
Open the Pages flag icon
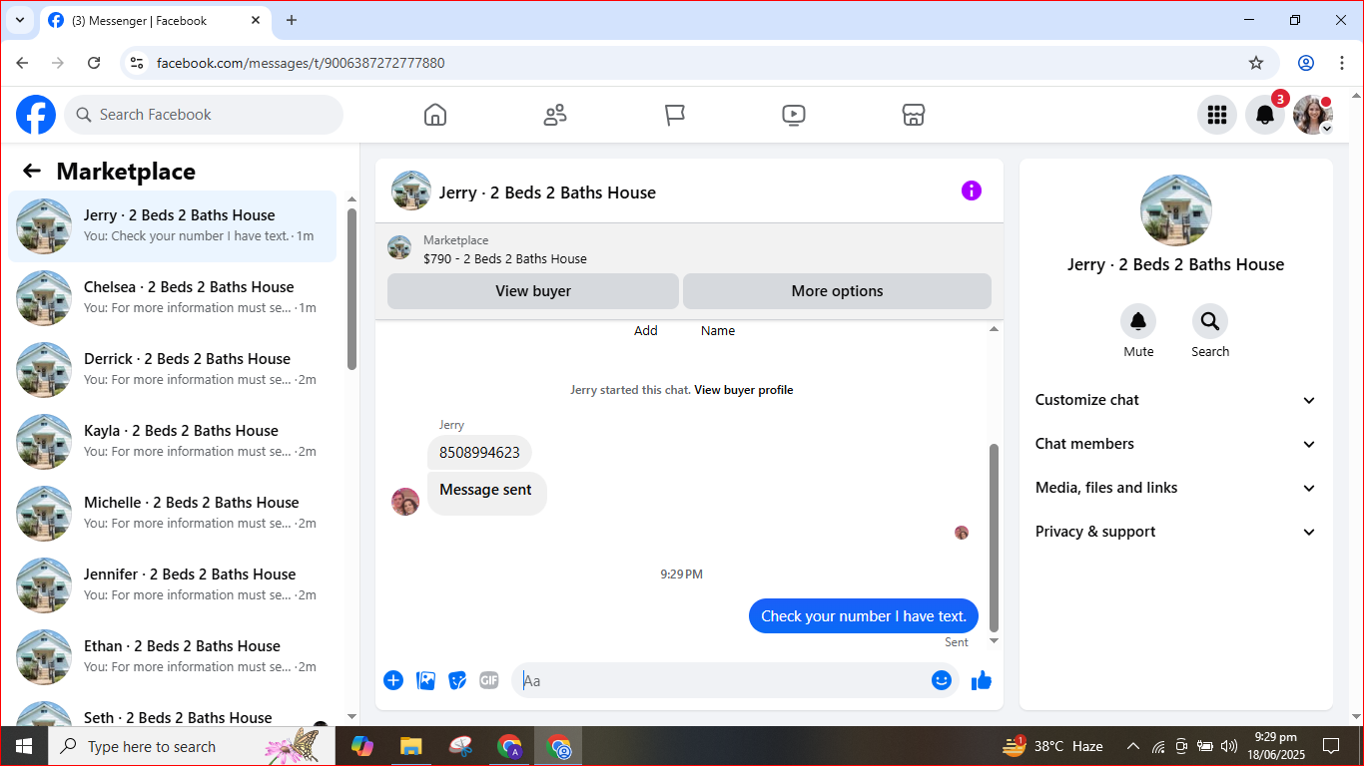click(675, 115)
